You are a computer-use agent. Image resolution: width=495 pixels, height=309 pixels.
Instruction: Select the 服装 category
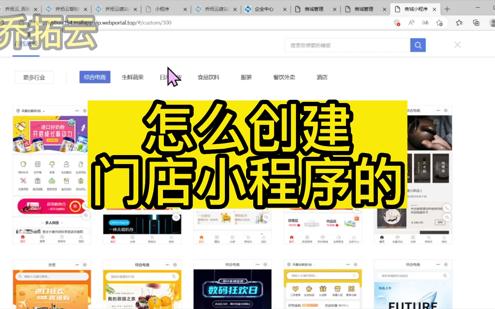[246, 77]
